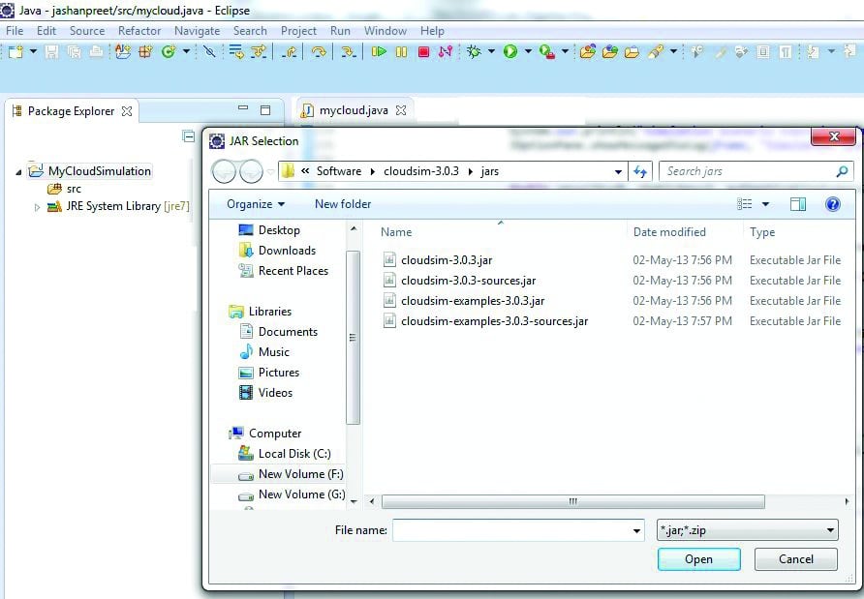Click the horizontal scrollbar in file list
Image resolution: width=864 pixels, height=599 pixels.
click(572, 501)
